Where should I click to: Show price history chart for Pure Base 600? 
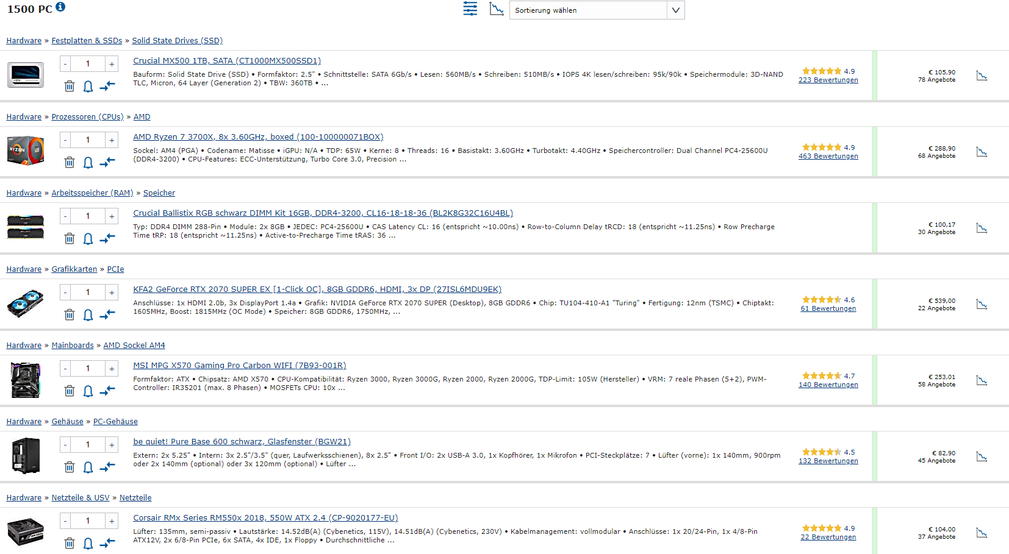(982, 456)
